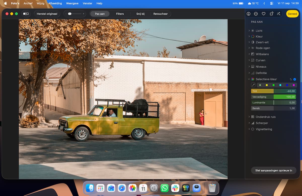Open Control Center in the menu bar
The width and height of the screenshot is (302, 196).
272,3
